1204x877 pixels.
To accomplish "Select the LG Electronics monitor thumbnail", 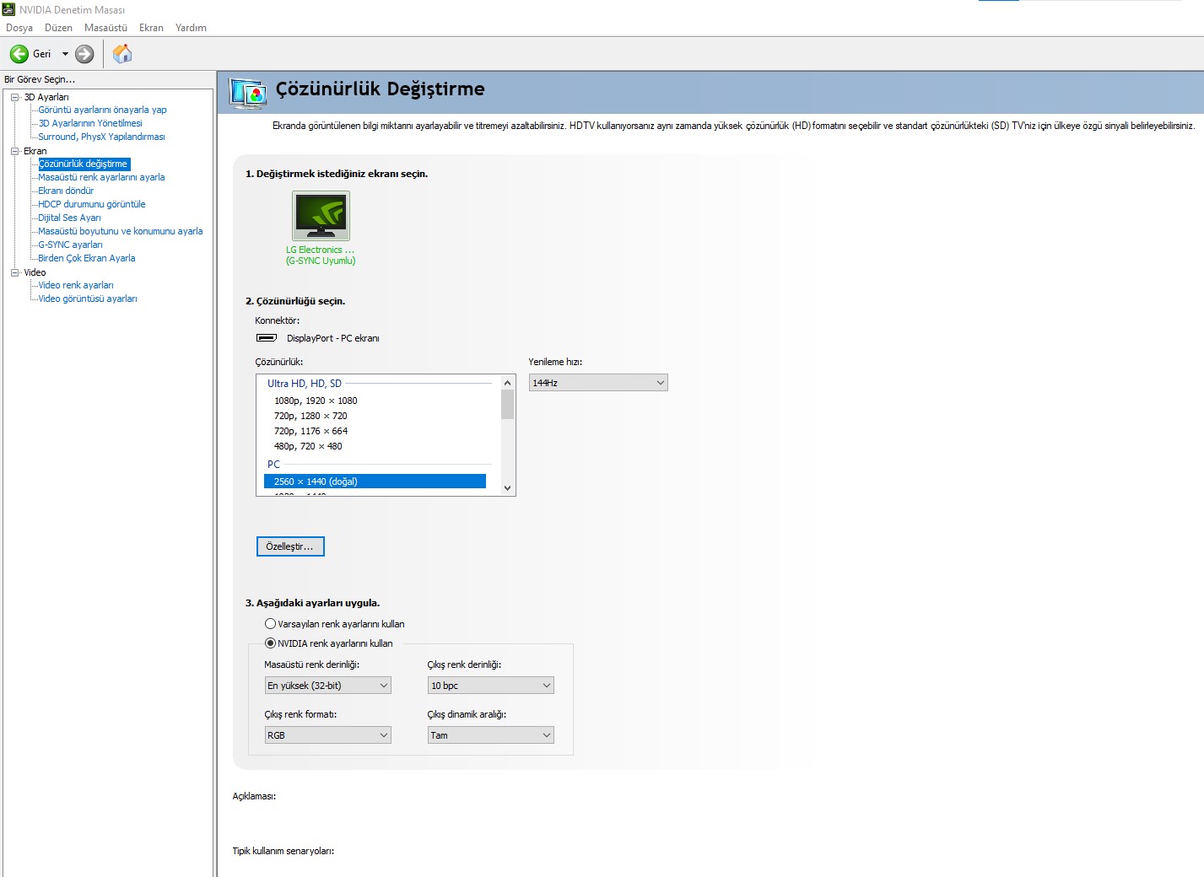I will pos(321,216).
